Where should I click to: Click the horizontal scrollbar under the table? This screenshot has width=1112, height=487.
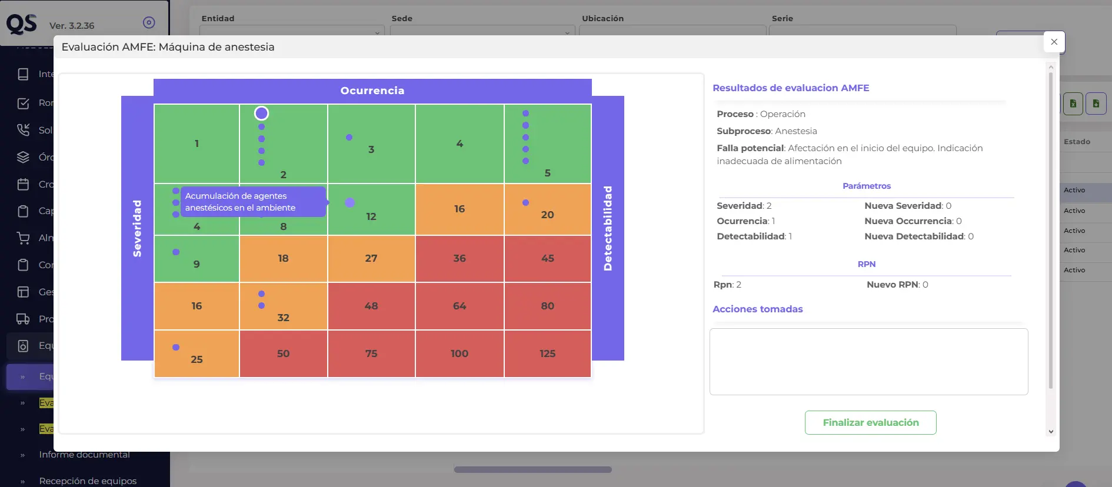point(533,469)
